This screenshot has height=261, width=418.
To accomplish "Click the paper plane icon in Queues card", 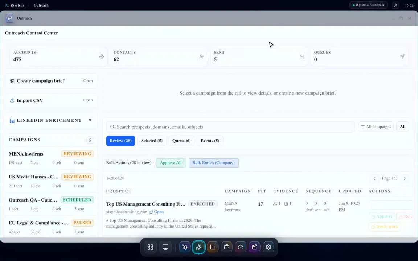I will 402,57.
